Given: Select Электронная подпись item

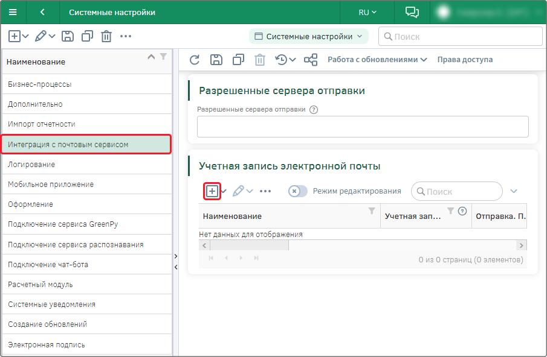Looking at the screenshot, I should click(x=87, y=344).
